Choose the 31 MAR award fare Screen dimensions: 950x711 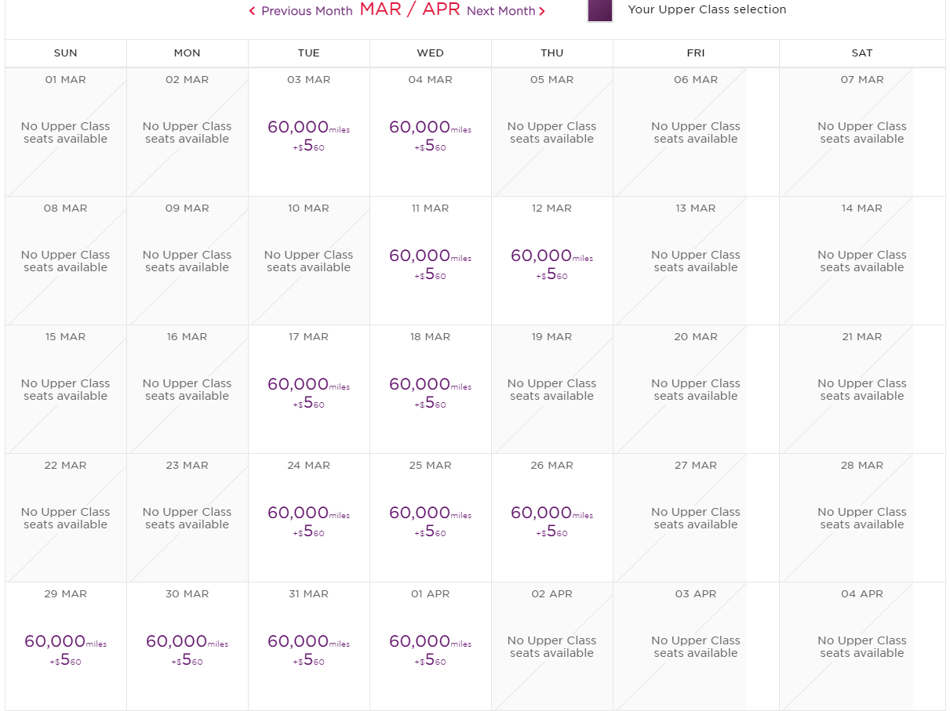tap(308, 649)
